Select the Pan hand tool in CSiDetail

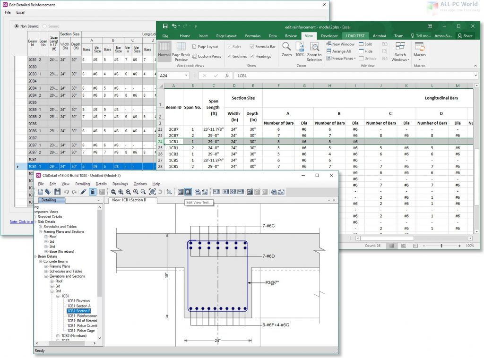[x=153, y=192]
